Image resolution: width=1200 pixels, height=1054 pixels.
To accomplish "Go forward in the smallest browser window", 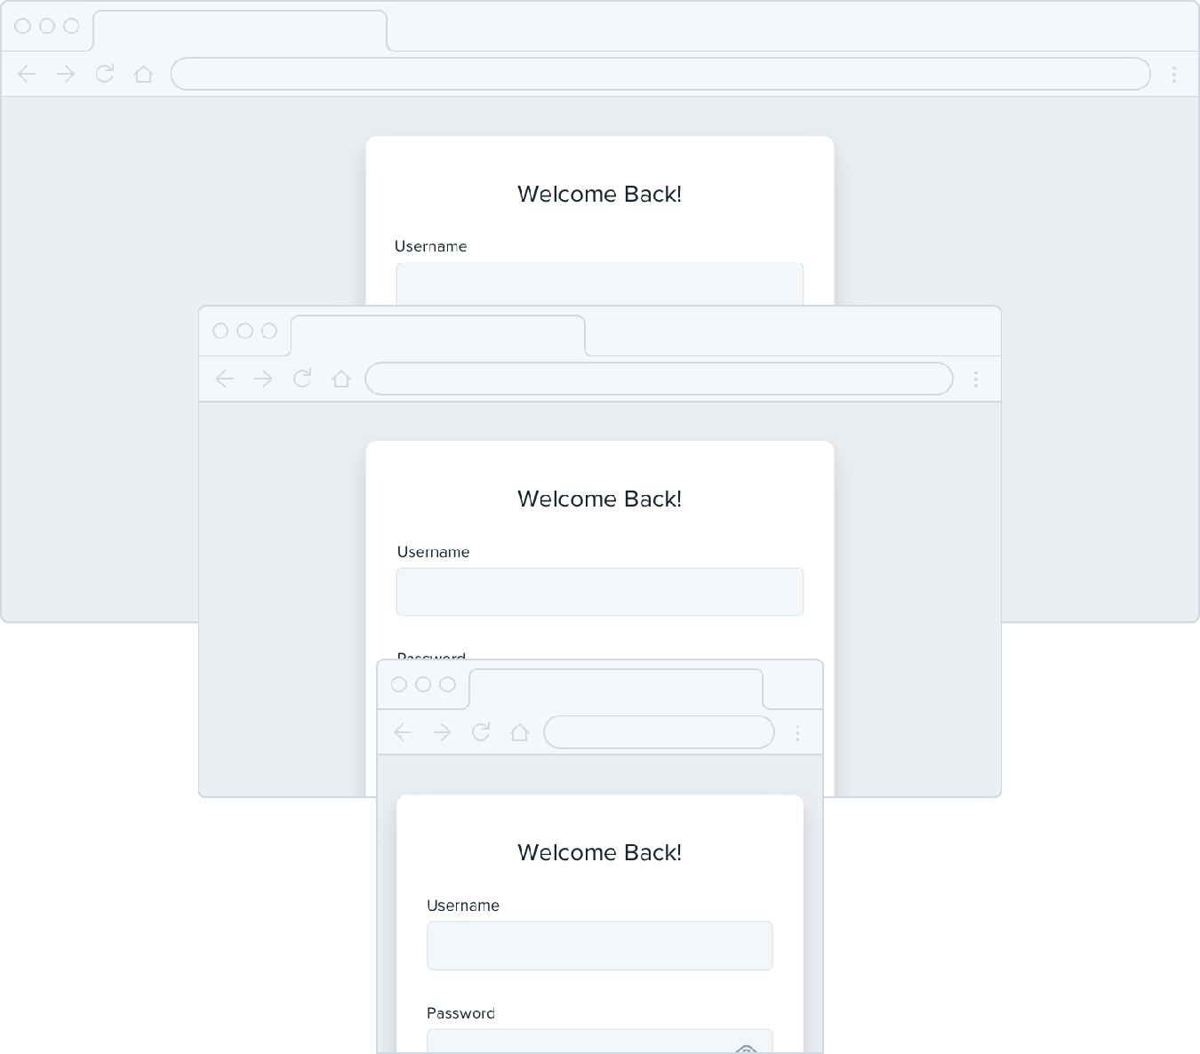I will [442, 732].
